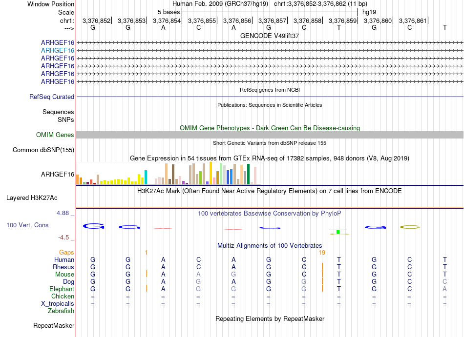Click the olive C in the PhyloP conservation track
This screenshot has width=464, height=337.
coord(410,227)
